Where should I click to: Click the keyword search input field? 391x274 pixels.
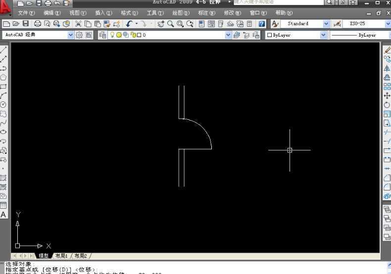point(279,2)
